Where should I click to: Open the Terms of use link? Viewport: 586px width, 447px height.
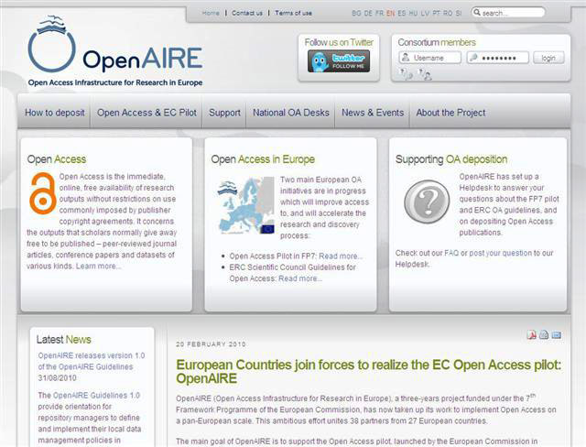293,13
